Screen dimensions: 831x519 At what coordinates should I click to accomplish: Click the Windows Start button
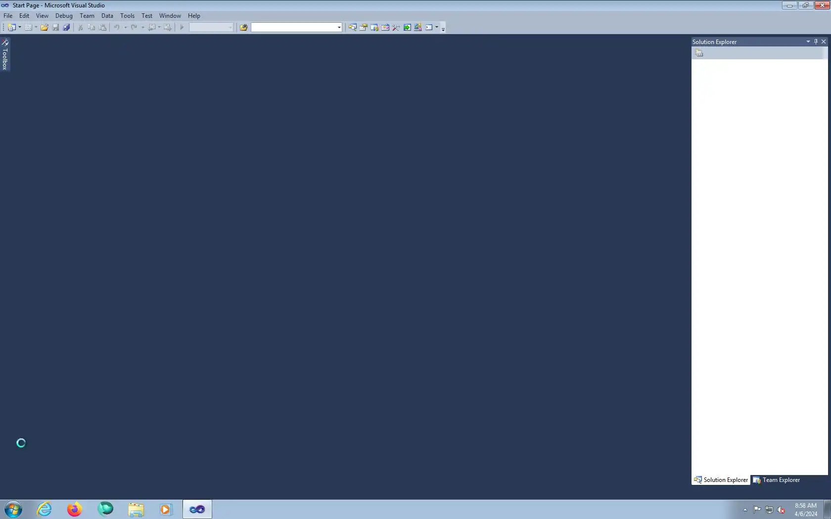pyautogui.click(x=13, y=509)
